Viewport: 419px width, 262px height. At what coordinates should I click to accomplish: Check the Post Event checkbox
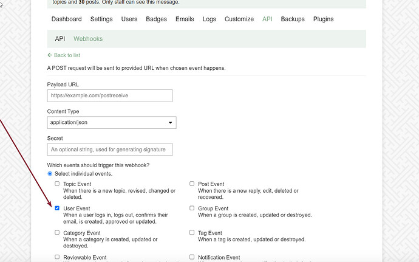(x=192, y=184)
